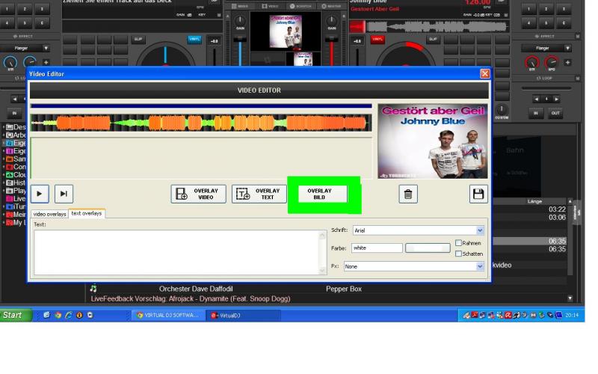Screen dimensions: 598x374
Task: Click the video preview thumbnail in mixer panel
Action: click(286, 31)
